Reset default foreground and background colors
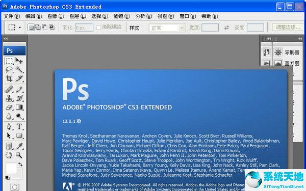This screenshot has height=191, width=306. point(7,178)
